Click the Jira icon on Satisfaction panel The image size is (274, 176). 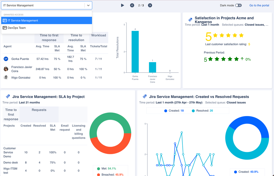tap(190, 19)
